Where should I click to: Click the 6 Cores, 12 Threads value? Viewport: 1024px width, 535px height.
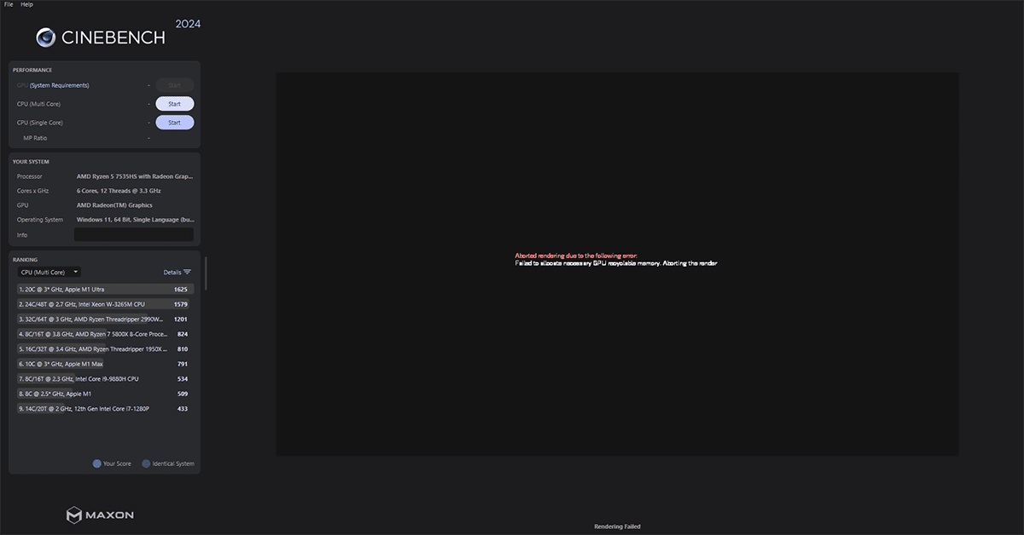click(x=119, y=191)
